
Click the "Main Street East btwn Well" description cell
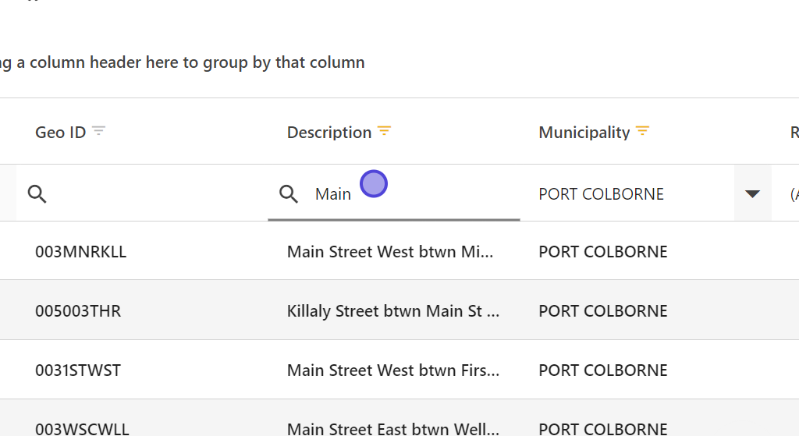[x=393, y=428]
